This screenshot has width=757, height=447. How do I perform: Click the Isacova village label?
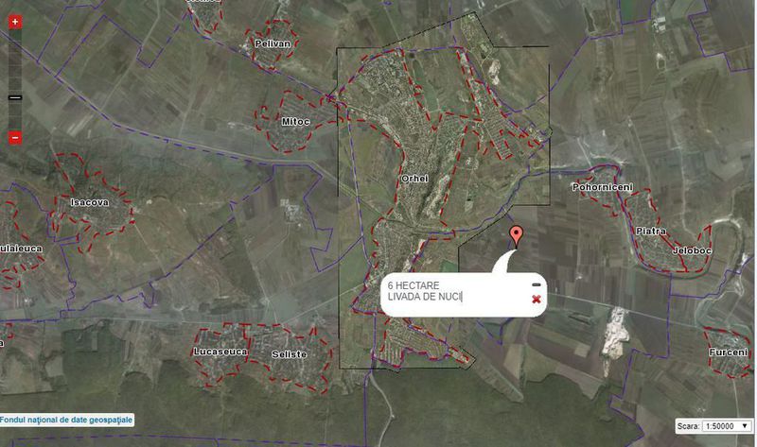click(x=90, y=202)
